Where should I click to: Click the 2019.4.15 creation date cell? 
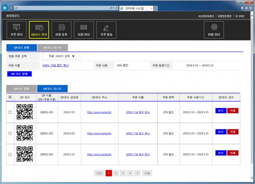click(69, 133)
